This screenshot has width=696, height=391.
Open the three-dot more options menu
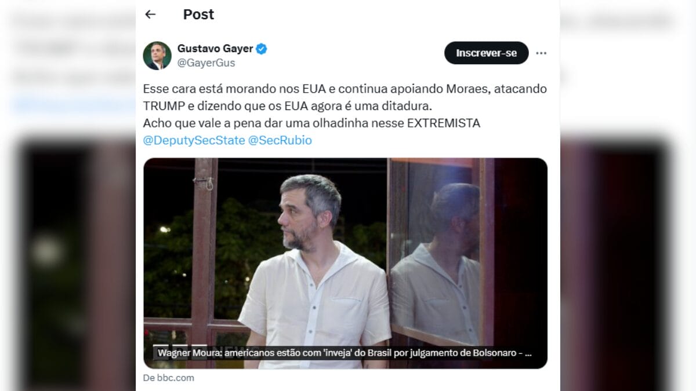pyautogui.click(x=541, y=53)
